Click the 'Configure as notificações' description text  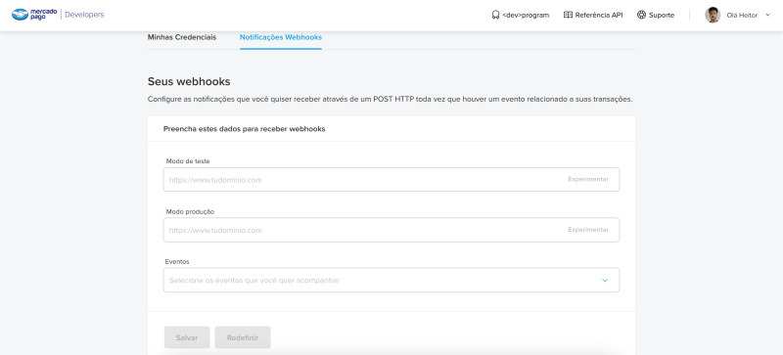tap(390, 99)
